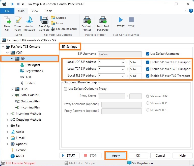The image size is (194, 166).
Task: Click the OK button
Action: click(138, 156)
